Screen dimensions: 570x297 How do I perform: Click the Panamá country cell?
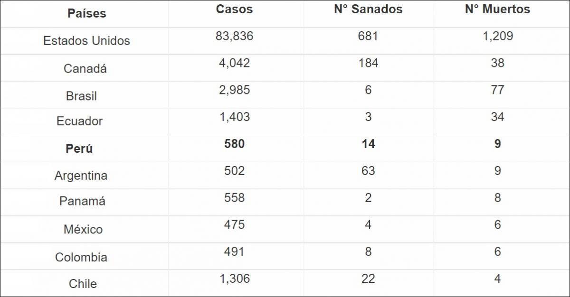[x=82, y=201]
